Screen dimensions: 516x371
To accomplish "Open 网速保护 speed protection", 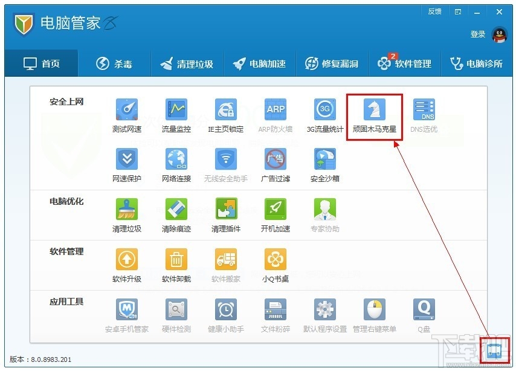I will coord(127,165).
